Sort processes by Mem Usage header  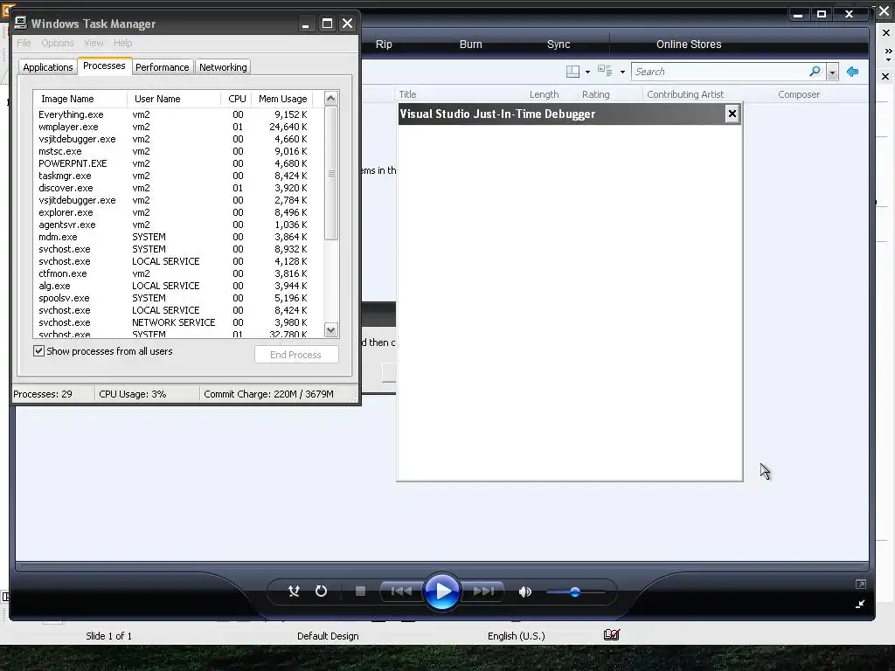tap(283, 99)
